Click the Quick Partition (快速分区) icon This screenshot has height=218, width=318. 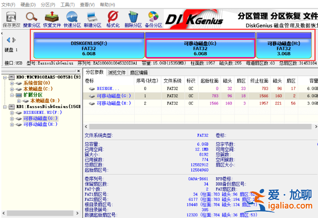[72, 17]
